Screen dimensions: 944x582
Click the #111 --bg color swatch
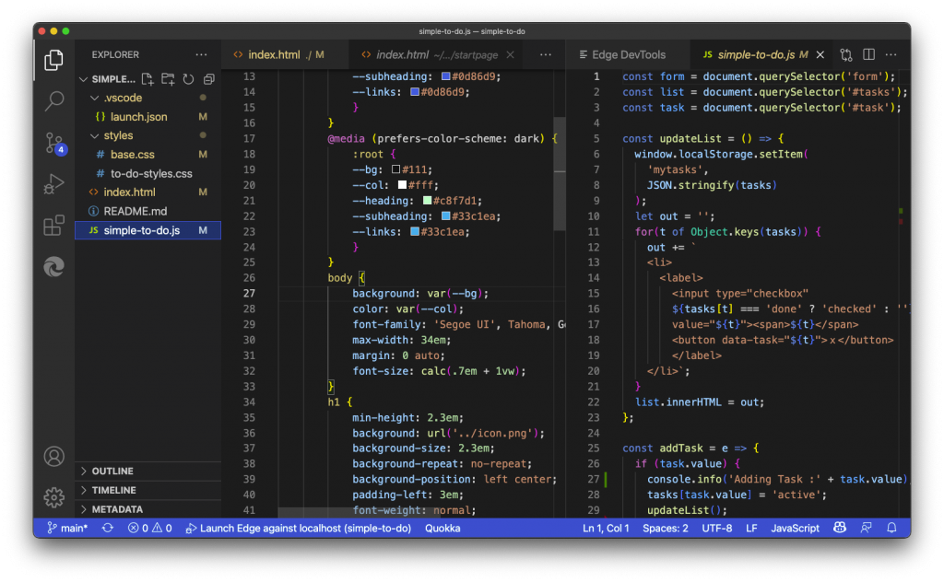395,169
